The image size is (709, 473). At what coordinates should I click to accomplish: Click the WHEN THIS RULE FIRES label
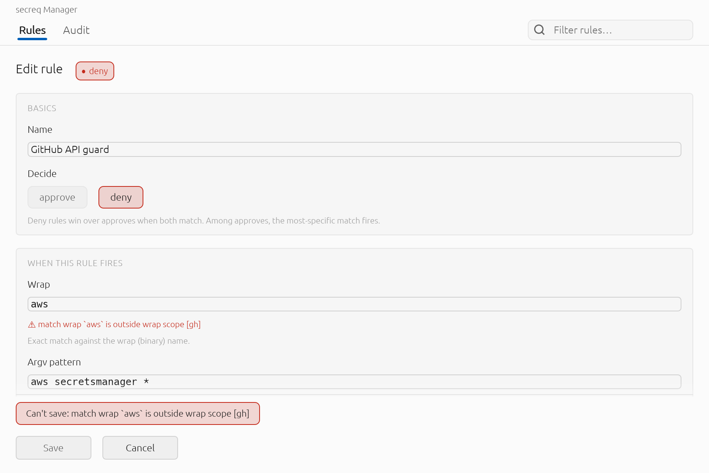click(75, 263)
